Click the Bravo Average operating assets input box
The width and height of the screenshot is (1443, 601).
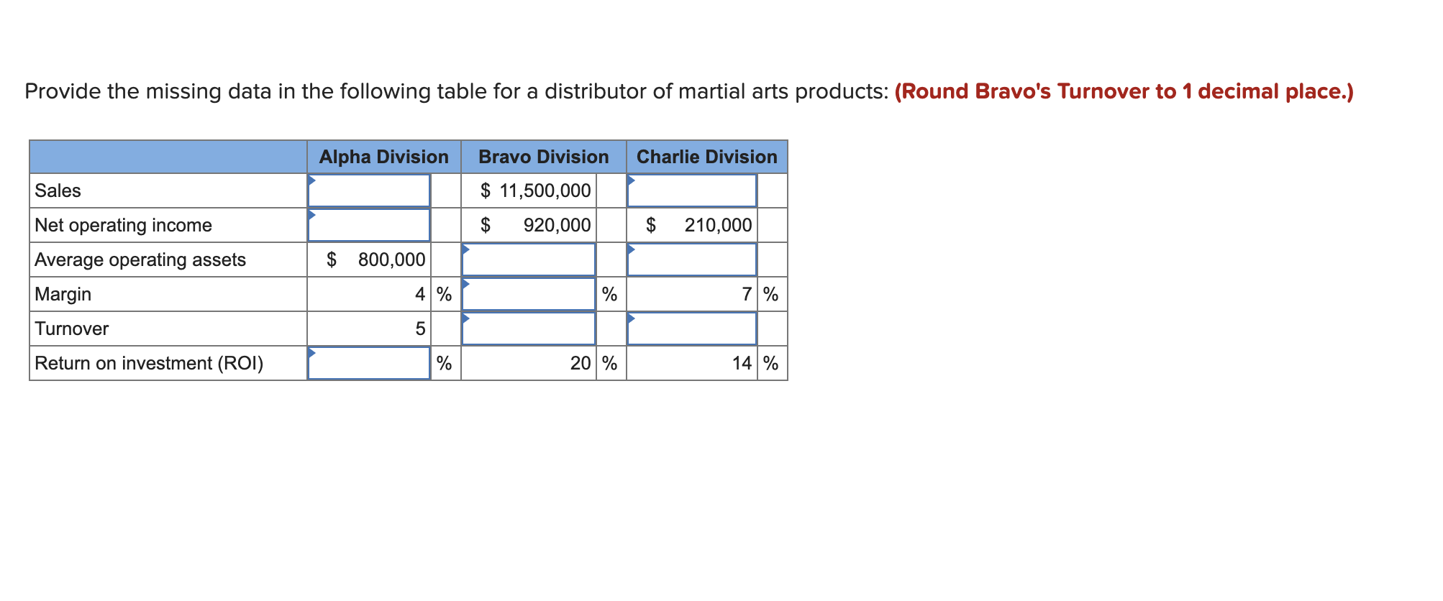(x=529, y=260)
